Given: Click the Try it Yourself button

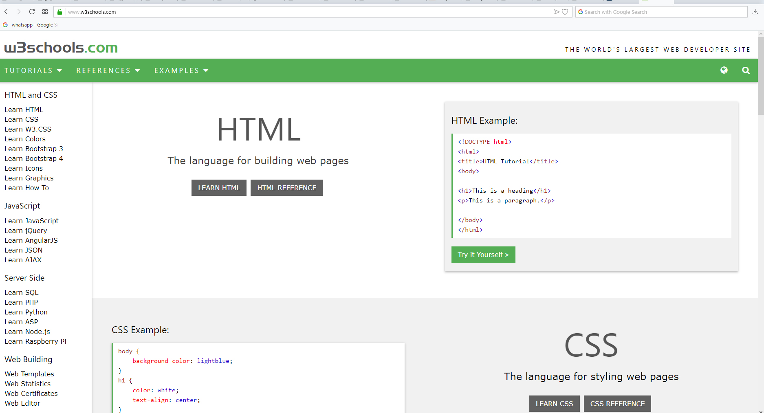Looking at the screenshot, I should point(483,255).
